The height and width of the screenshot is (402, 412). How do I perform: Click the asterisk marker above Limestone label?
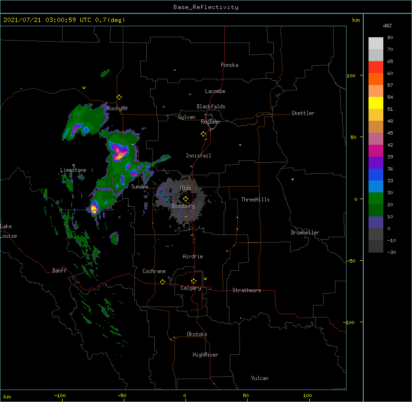pyautogui.click(x=74, y=165)
